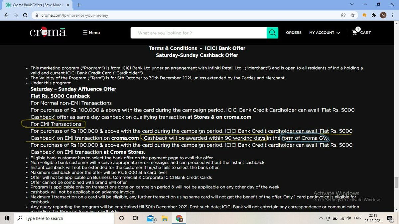Bookmark this page with the star
The height and width of the screenshot is (224, 399).
[x=352, y=15]
